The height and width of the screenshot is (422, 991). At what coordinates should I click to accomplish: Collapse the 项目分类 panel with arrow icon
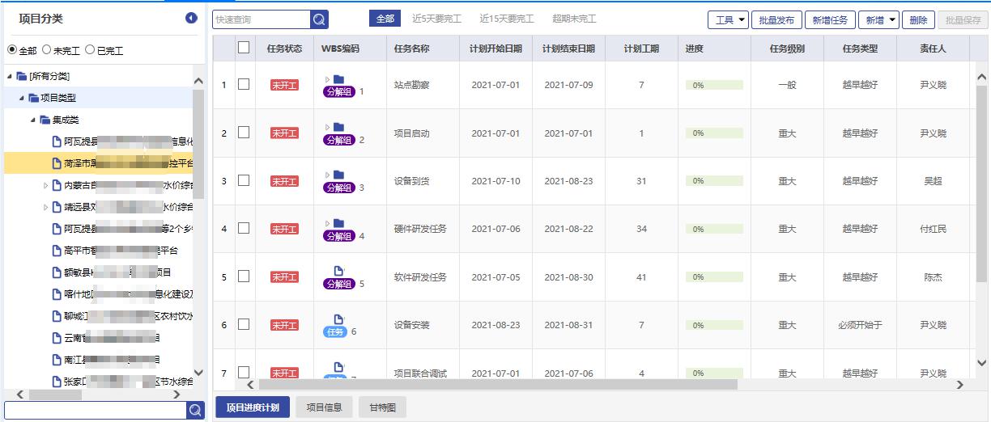point(191,18)
